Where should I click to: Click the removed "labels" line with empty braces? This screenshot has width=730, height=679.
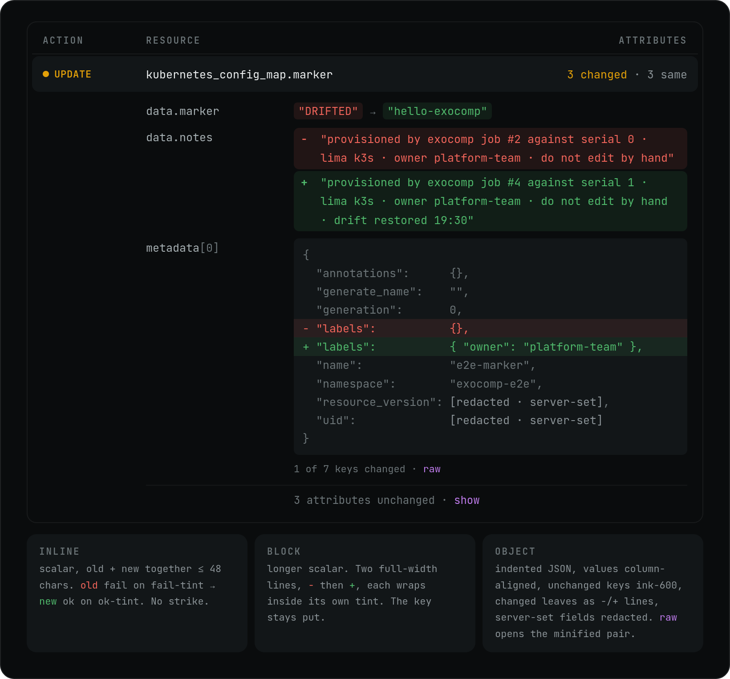pyautogui.click(x=491, y=328)
